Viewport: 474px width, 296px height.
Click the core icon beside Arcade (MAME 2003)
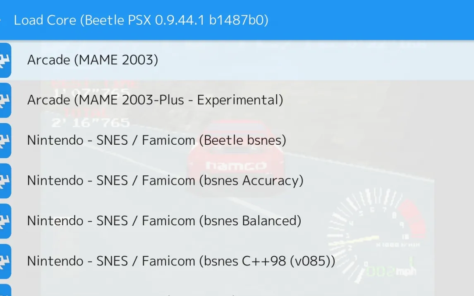point(5,60)
